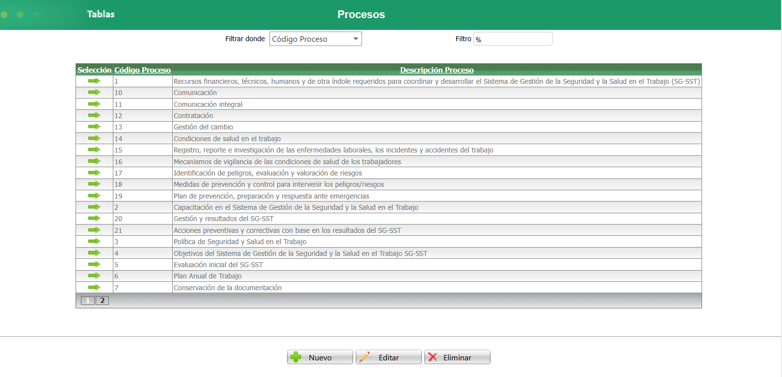Sort by Descripción Proceso column header
The height and width of the screenshot is (377, 782).
[437, 70]
